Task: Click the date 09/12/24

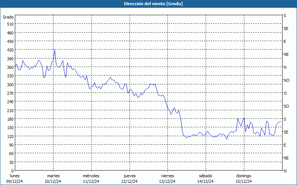Action: [x=14, y=181]
